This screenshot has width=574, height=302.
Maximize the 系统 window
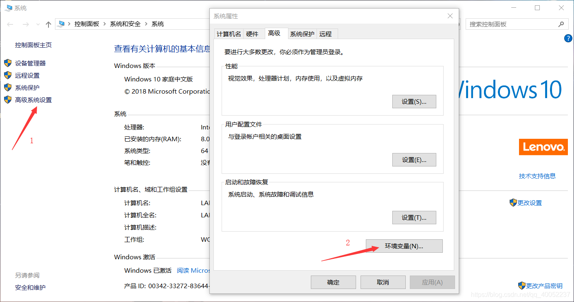537,8
